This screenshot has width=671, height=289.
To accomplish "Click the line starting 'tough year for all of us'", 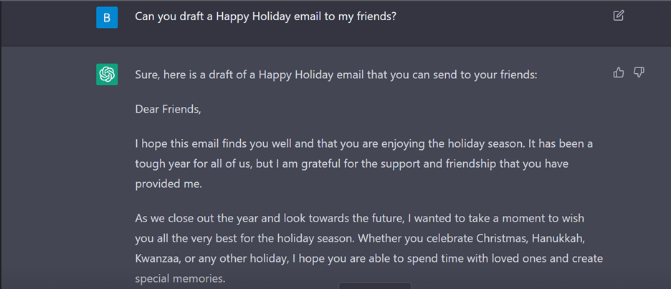I will (x=352, y=164).
